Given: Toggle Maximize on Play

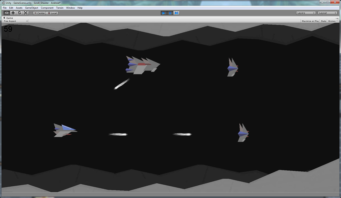Looking at the screenshot, I should pos(310,21).
